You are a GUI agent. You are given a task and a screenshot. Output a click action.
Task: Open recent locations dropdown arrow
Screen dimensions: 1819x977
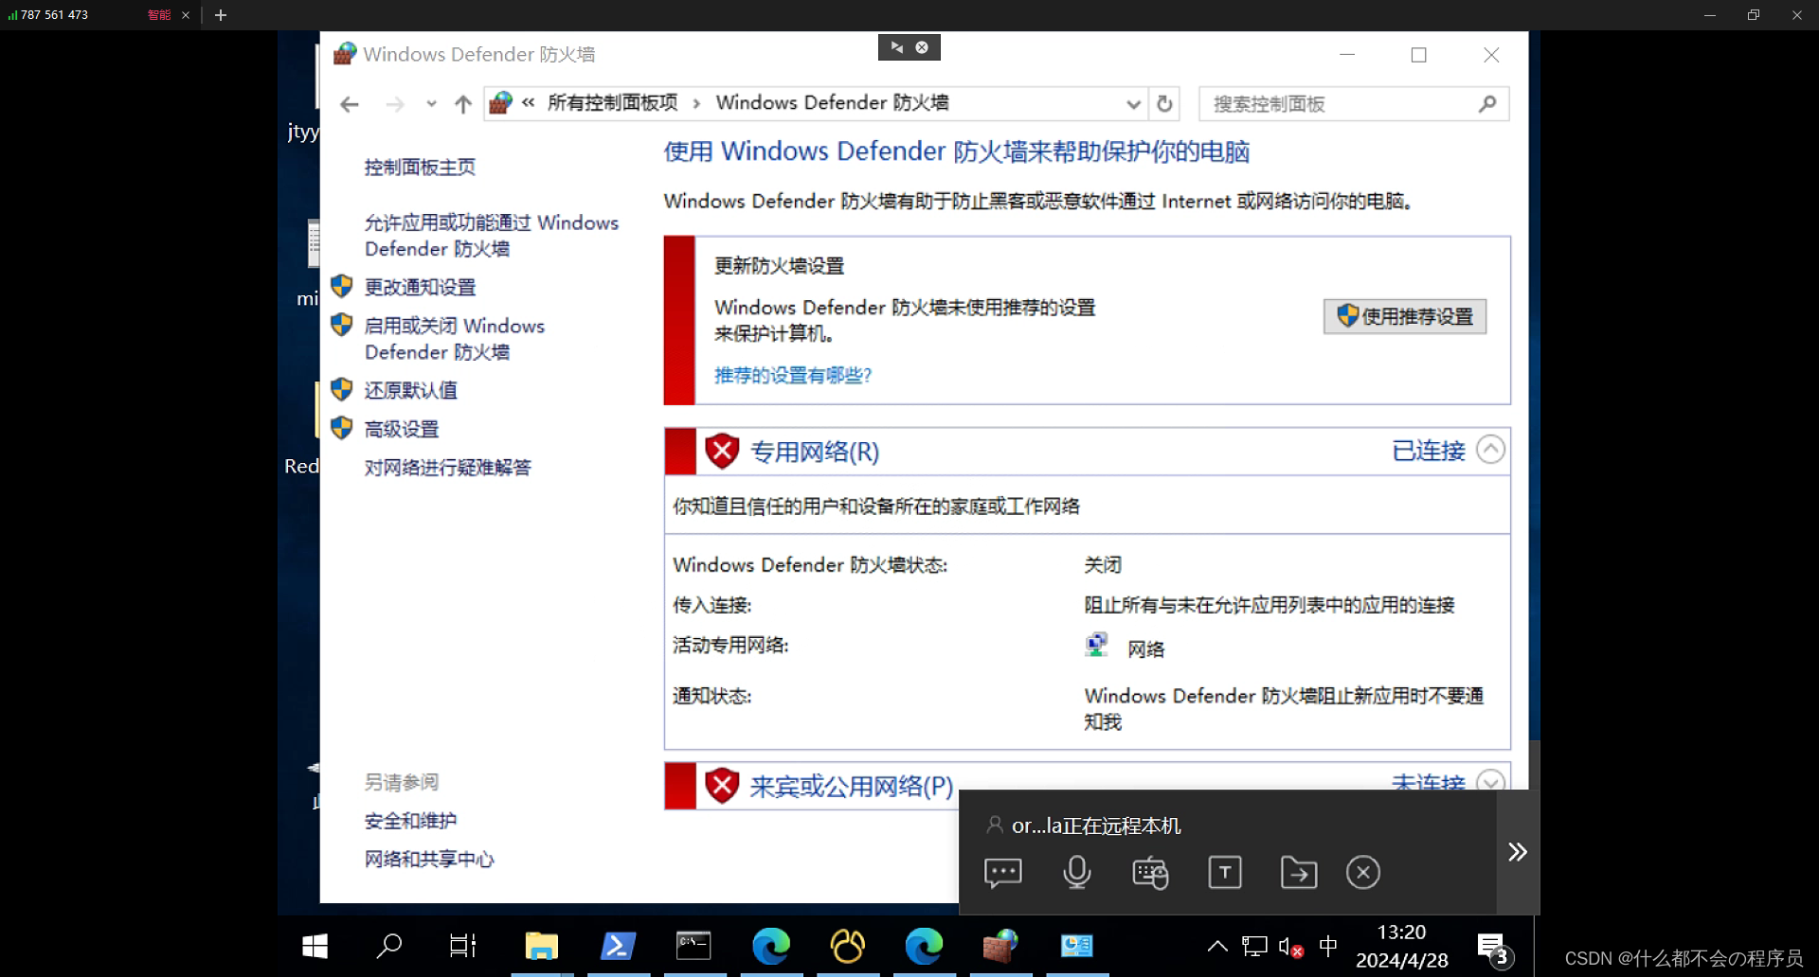431,104
